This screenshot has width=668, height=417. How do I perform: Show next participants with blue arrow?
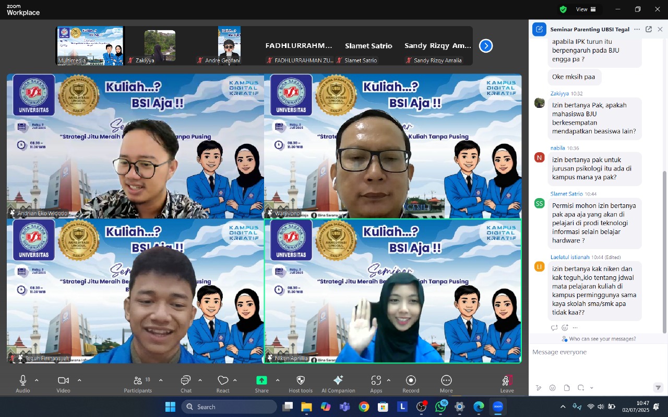(x=486, y=46)
